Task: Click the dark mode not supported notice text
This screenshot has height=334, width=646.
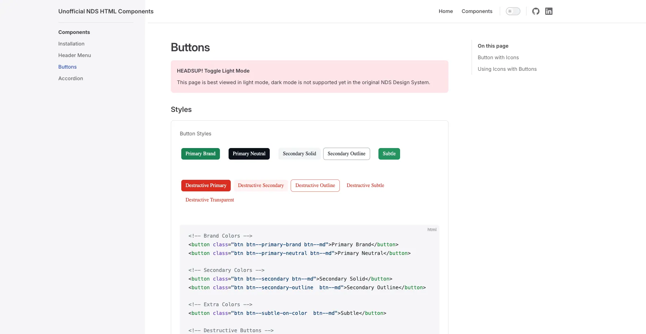Action: click(x=303, y=82)
